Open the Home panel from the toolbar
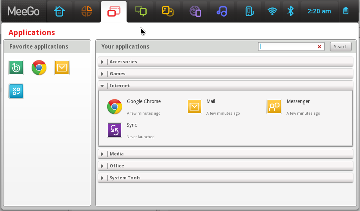 (59, 11)
